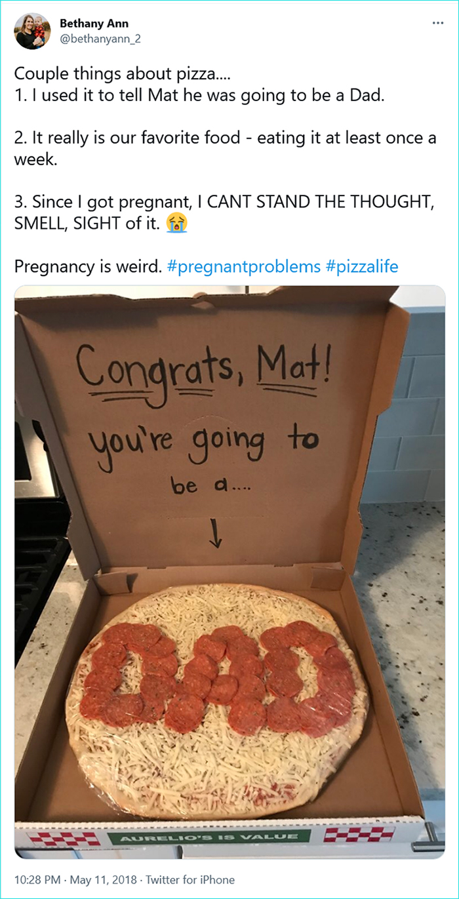This screenshot has height=899, width=459.
Task: Click the 10:28 PM timestamp link
Action: tap(34, 879)
